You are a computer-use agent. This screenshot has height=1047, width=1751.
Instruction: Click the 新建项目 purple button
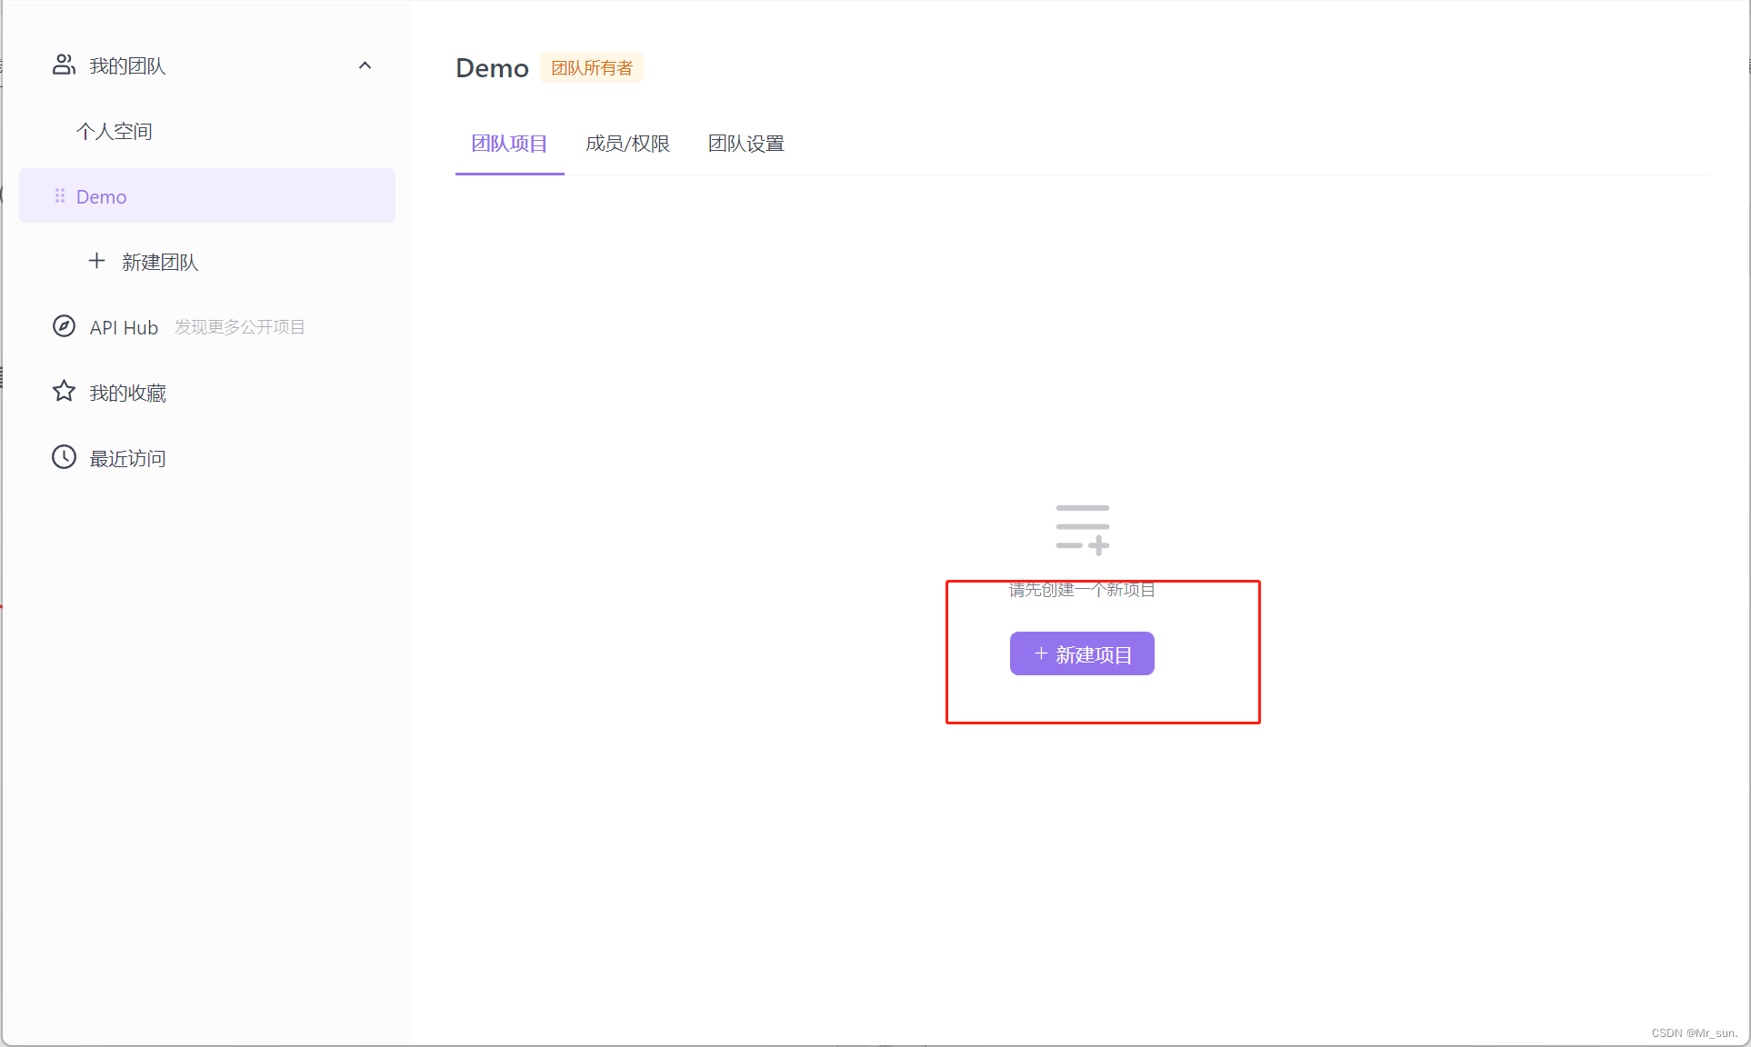point(1082,653)
